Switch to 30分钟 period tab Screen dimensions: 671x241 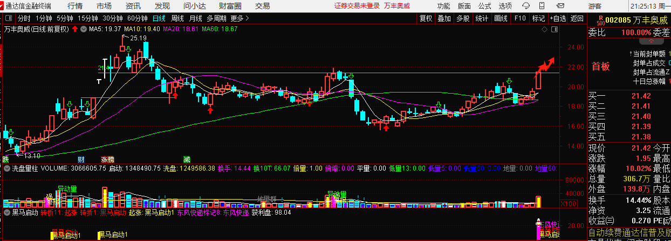[113, 18]
